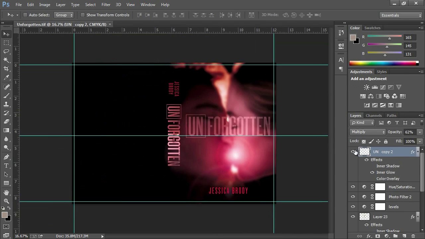425x239 pixels.
Task: Select the Horizontal Type tool
Action: tap(6, 166)
